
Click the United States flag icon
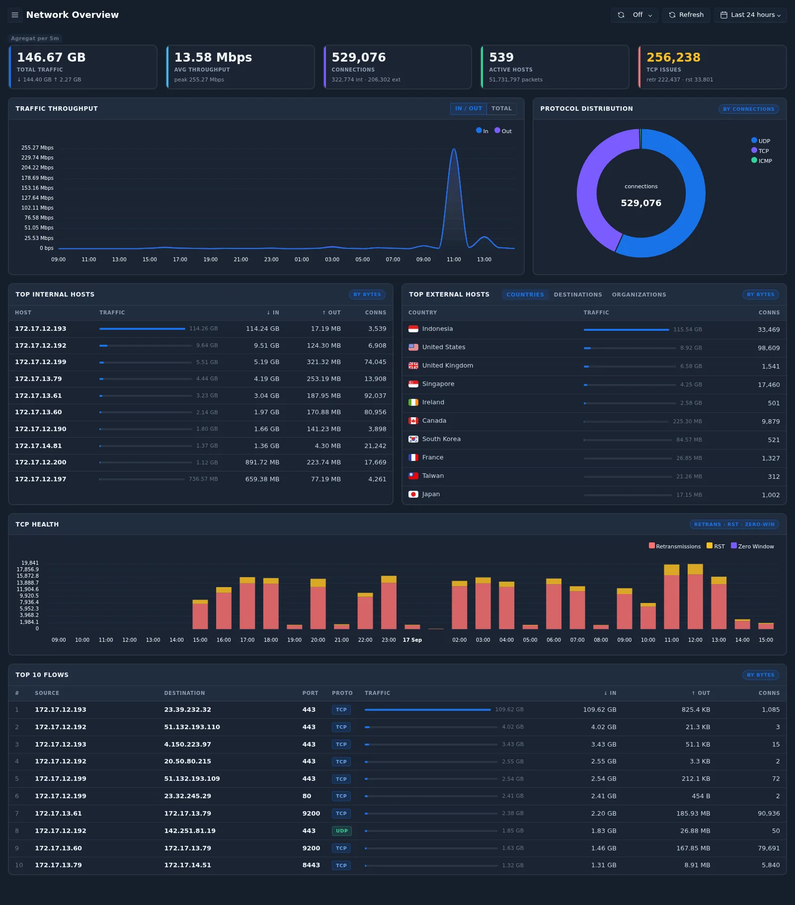point(413,347)
